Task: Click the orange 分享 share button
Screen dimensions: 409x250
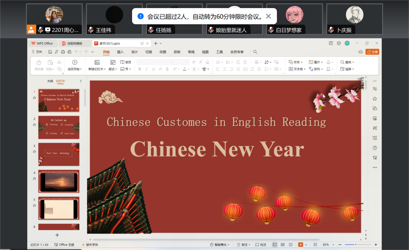Action: 372,52
